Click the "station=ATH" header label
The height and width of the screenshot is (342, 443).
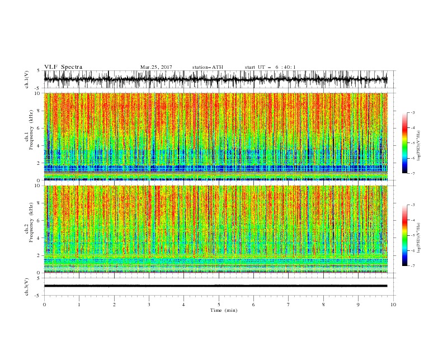pyautogui.click(x=208, y=67)
